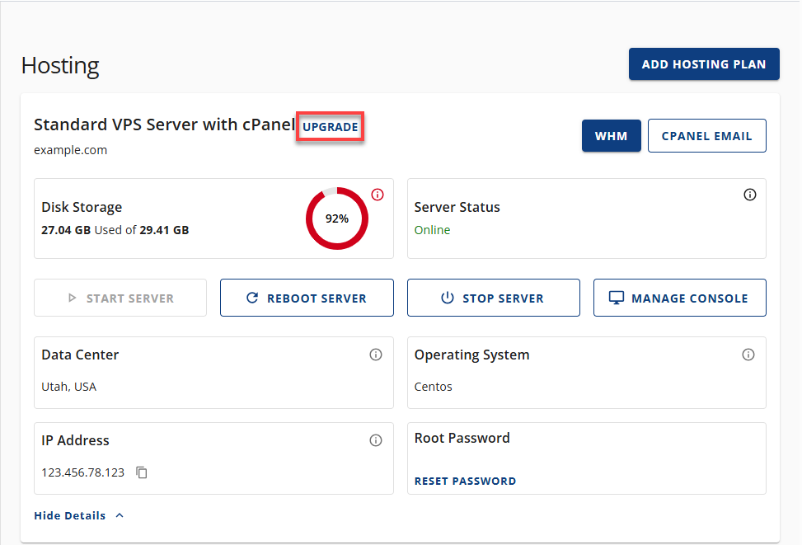Click the red info icon beside Disk Storage
The height and width of the screenshot is (545, 802).
click(x=378, y=195)
